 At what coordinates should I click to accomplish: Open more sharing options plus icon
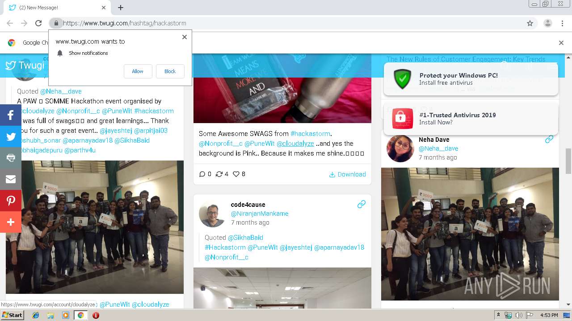[x=11, y=222]
